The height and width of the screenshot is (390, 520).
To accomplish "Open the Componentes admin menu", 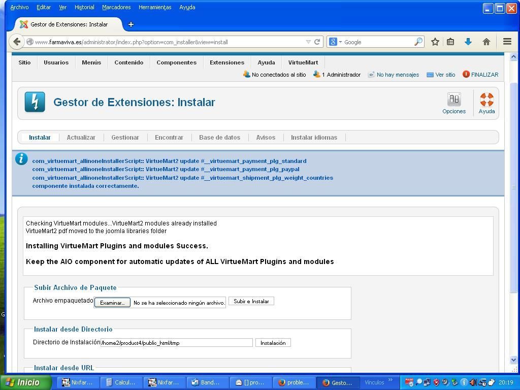I will [176, 62].
